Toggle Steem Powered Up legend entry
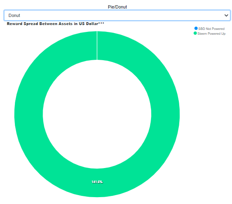 209,34
